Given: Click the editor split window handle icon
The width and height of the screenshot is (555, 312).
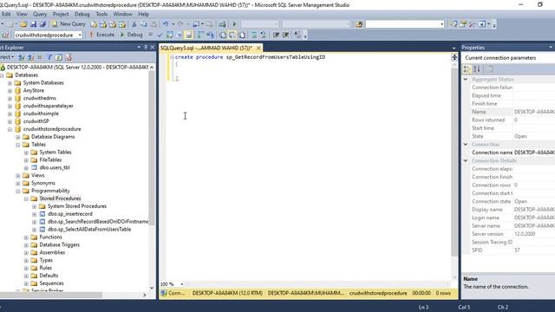Looking at the screenshot, I should tap(454, 57).
